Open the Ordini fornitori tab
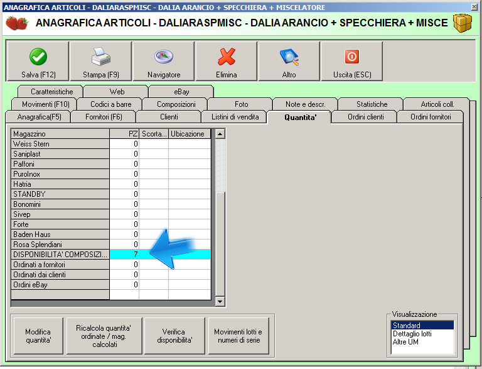Viewport: 482px width, 369px height. pos(431,117)
